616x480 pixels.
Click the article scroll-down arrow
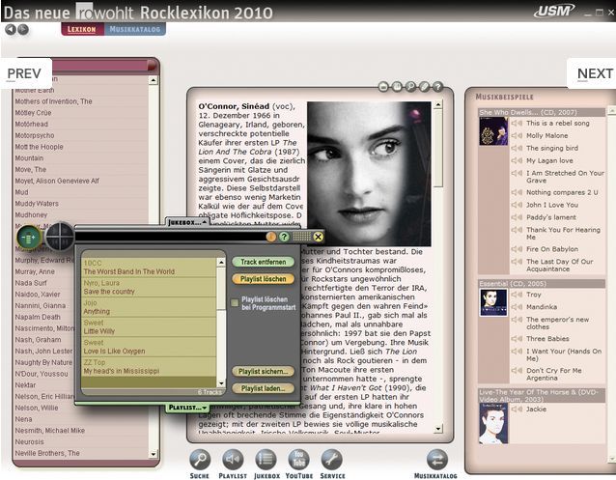click(438, 429)
